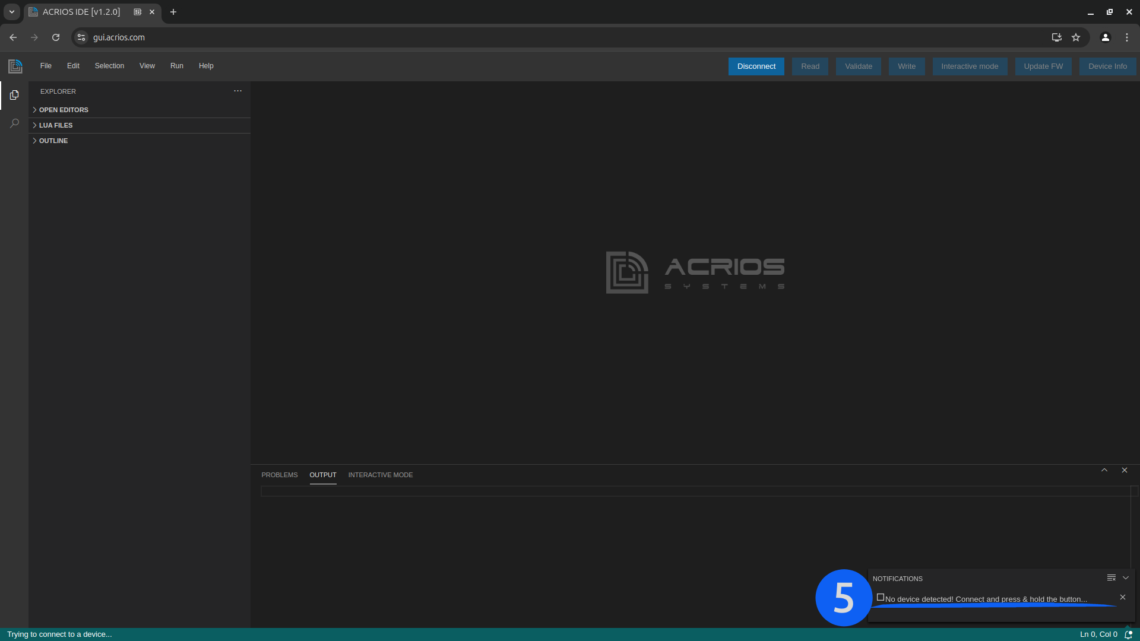
Task: Hide notifications with the down chevron
Action: [1126, 577]
